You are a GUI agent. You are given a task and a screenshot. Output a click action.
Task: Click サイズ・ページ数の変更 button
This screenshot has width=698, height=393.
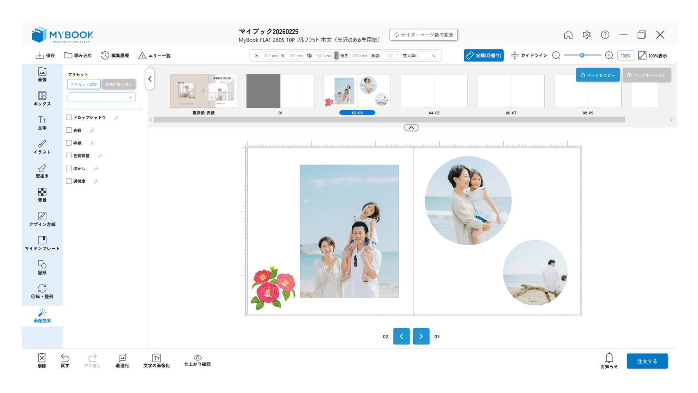tap(423, 35)
